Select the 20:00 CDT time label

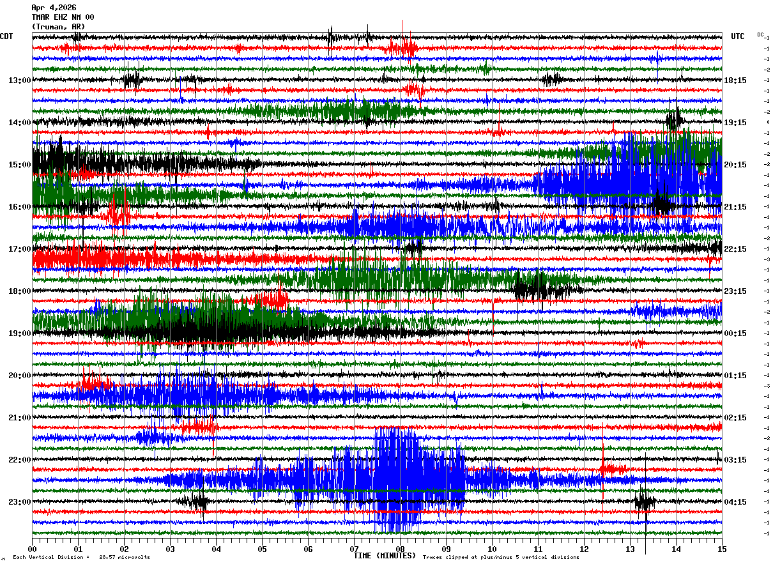(20, 376)
